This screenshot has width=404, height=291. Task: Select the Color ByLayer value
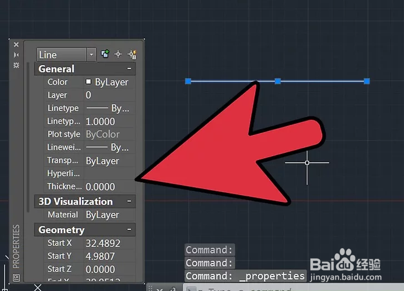[x=109, y=82]
